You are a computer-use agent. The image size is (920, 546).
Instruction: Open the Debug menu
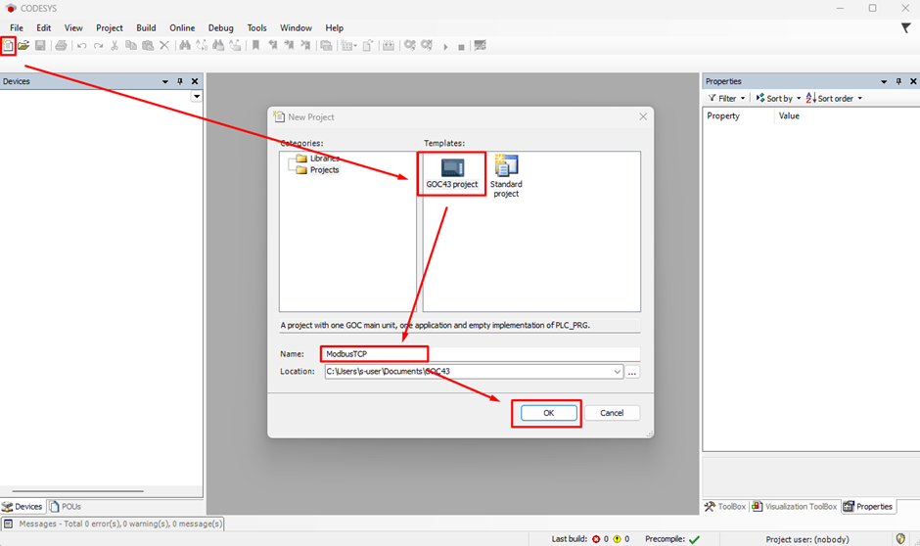[x=220, y=27]
